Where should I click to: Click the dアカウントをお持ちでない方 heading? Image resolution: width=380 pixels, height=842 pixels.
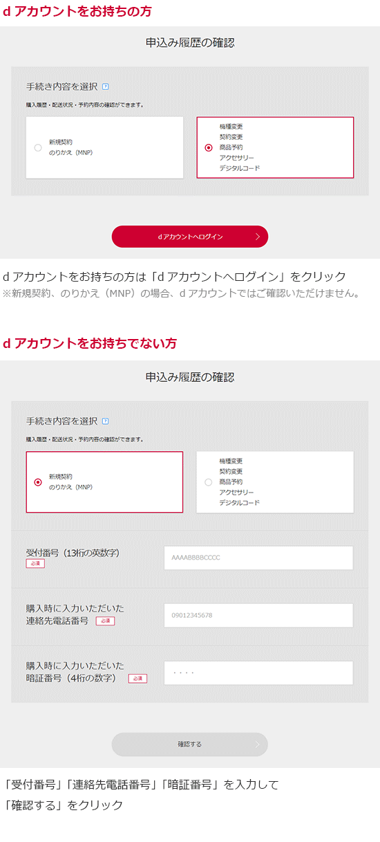pyautogui.click(x=90, y=344)
